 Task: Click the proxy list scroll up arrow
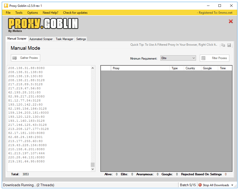[93, 68]
